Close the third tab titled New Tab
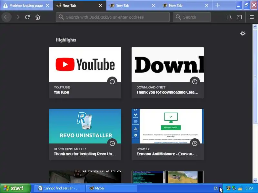Viewport: 258px width, 193px height. pyautogui.click(x=154, y=5)
